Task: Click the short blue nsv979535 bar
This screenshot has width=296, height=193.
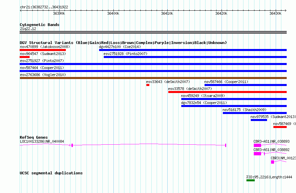Action: [259, 120]
